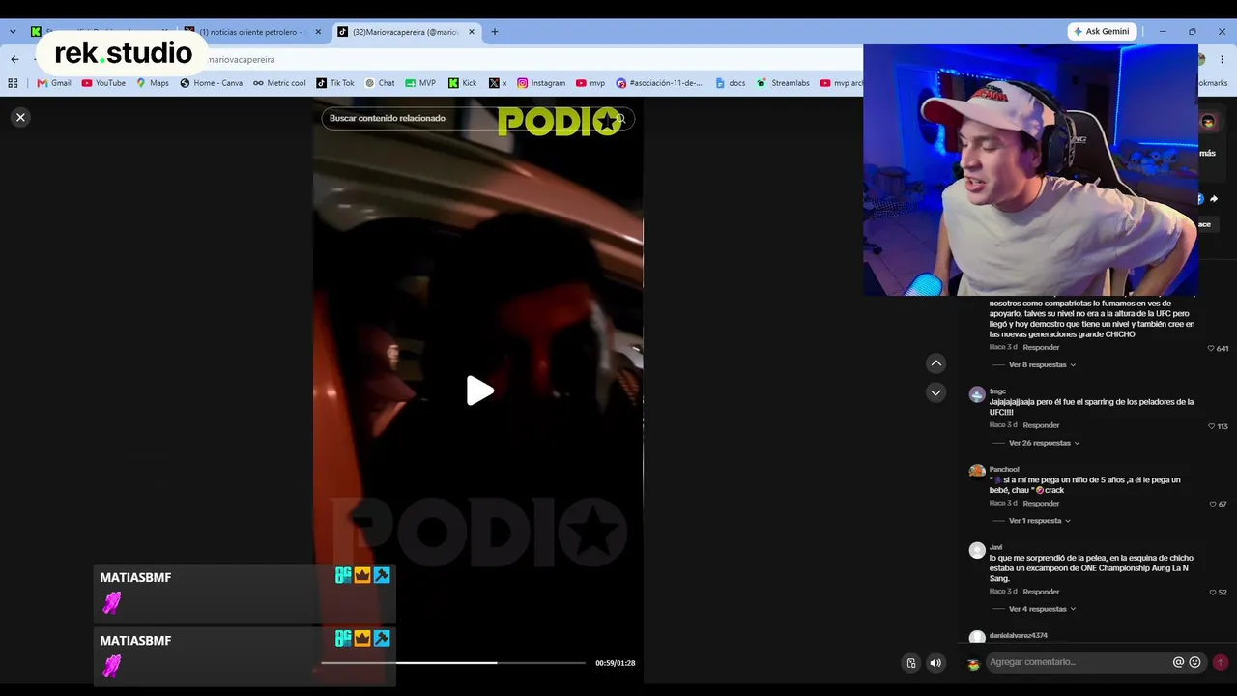Click the video progress bar

pos(452,663)
